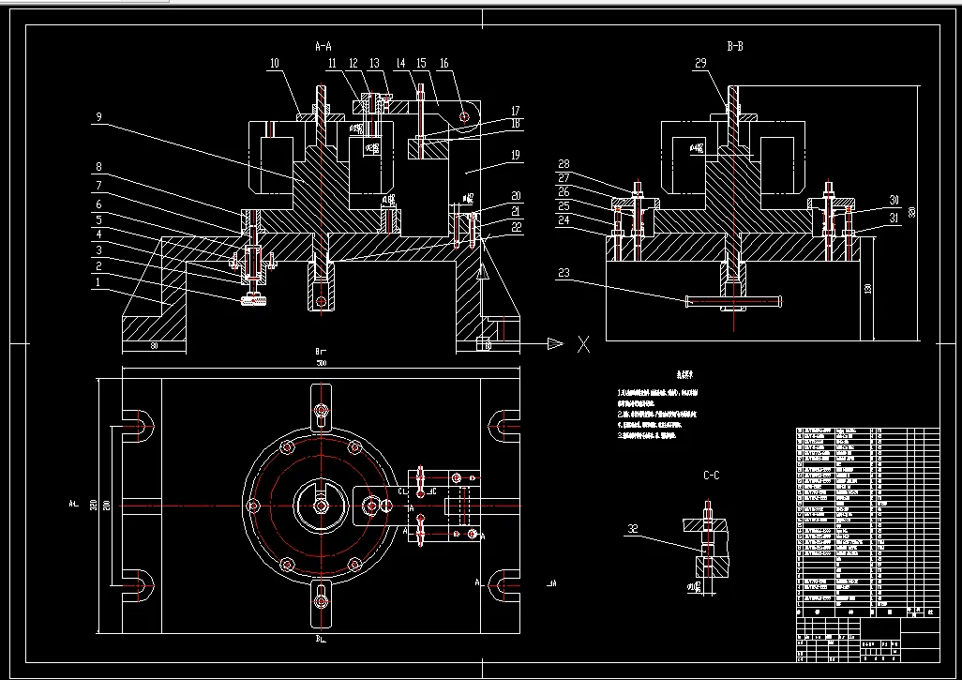Choose part label 25 in B-B view
Image resolution: width=962 pixels, height=680 pixels.
[564, 206]
